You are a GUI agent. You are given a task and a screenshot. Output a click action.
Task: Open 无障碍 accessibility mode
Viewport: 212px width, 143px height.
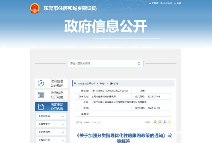click(154, 3)
